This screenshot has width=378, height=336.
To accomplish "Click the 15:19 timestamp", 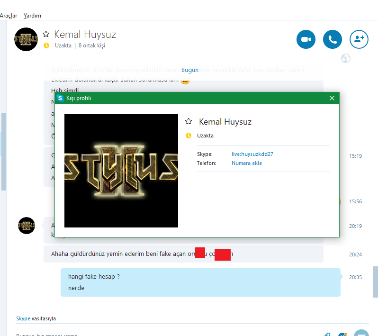I will pyautogui.click(x=356, y=156).
